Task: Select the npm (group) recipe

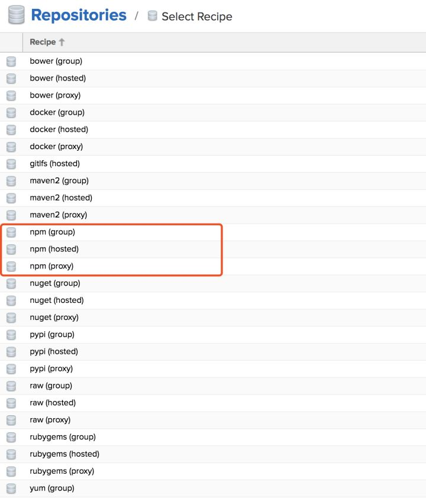Action: click(x=213, y=232)
